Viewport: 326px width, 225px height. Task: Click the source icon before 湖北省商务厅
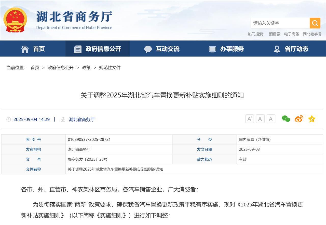pyautogui.click(x=63, y=119)
